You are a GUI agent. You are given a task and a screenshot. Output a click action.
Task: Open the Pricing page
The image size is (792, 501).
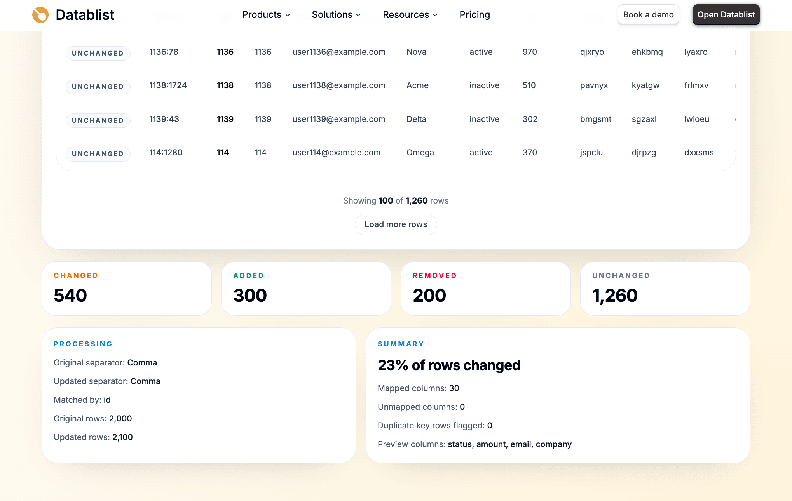point(475,15)
